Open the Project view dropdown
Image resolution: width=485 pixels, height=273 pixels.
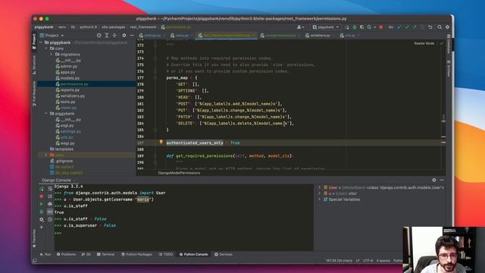(x=52, y=36)
